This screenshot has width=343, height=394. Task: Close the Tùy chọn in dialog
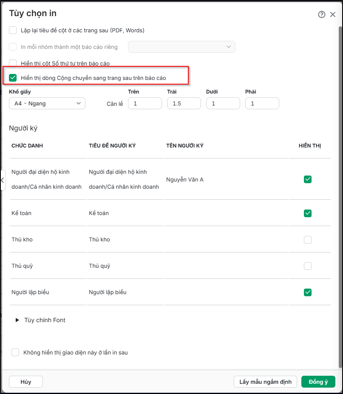[x=333, y=14]
